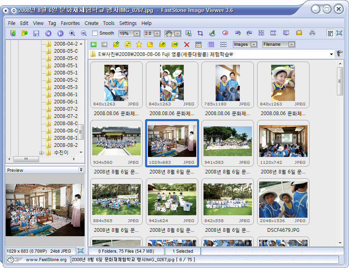The height and width of the screenshot is (268, 349).
Task: Open the www.FastStone.org link
Action: click(46, 260)
